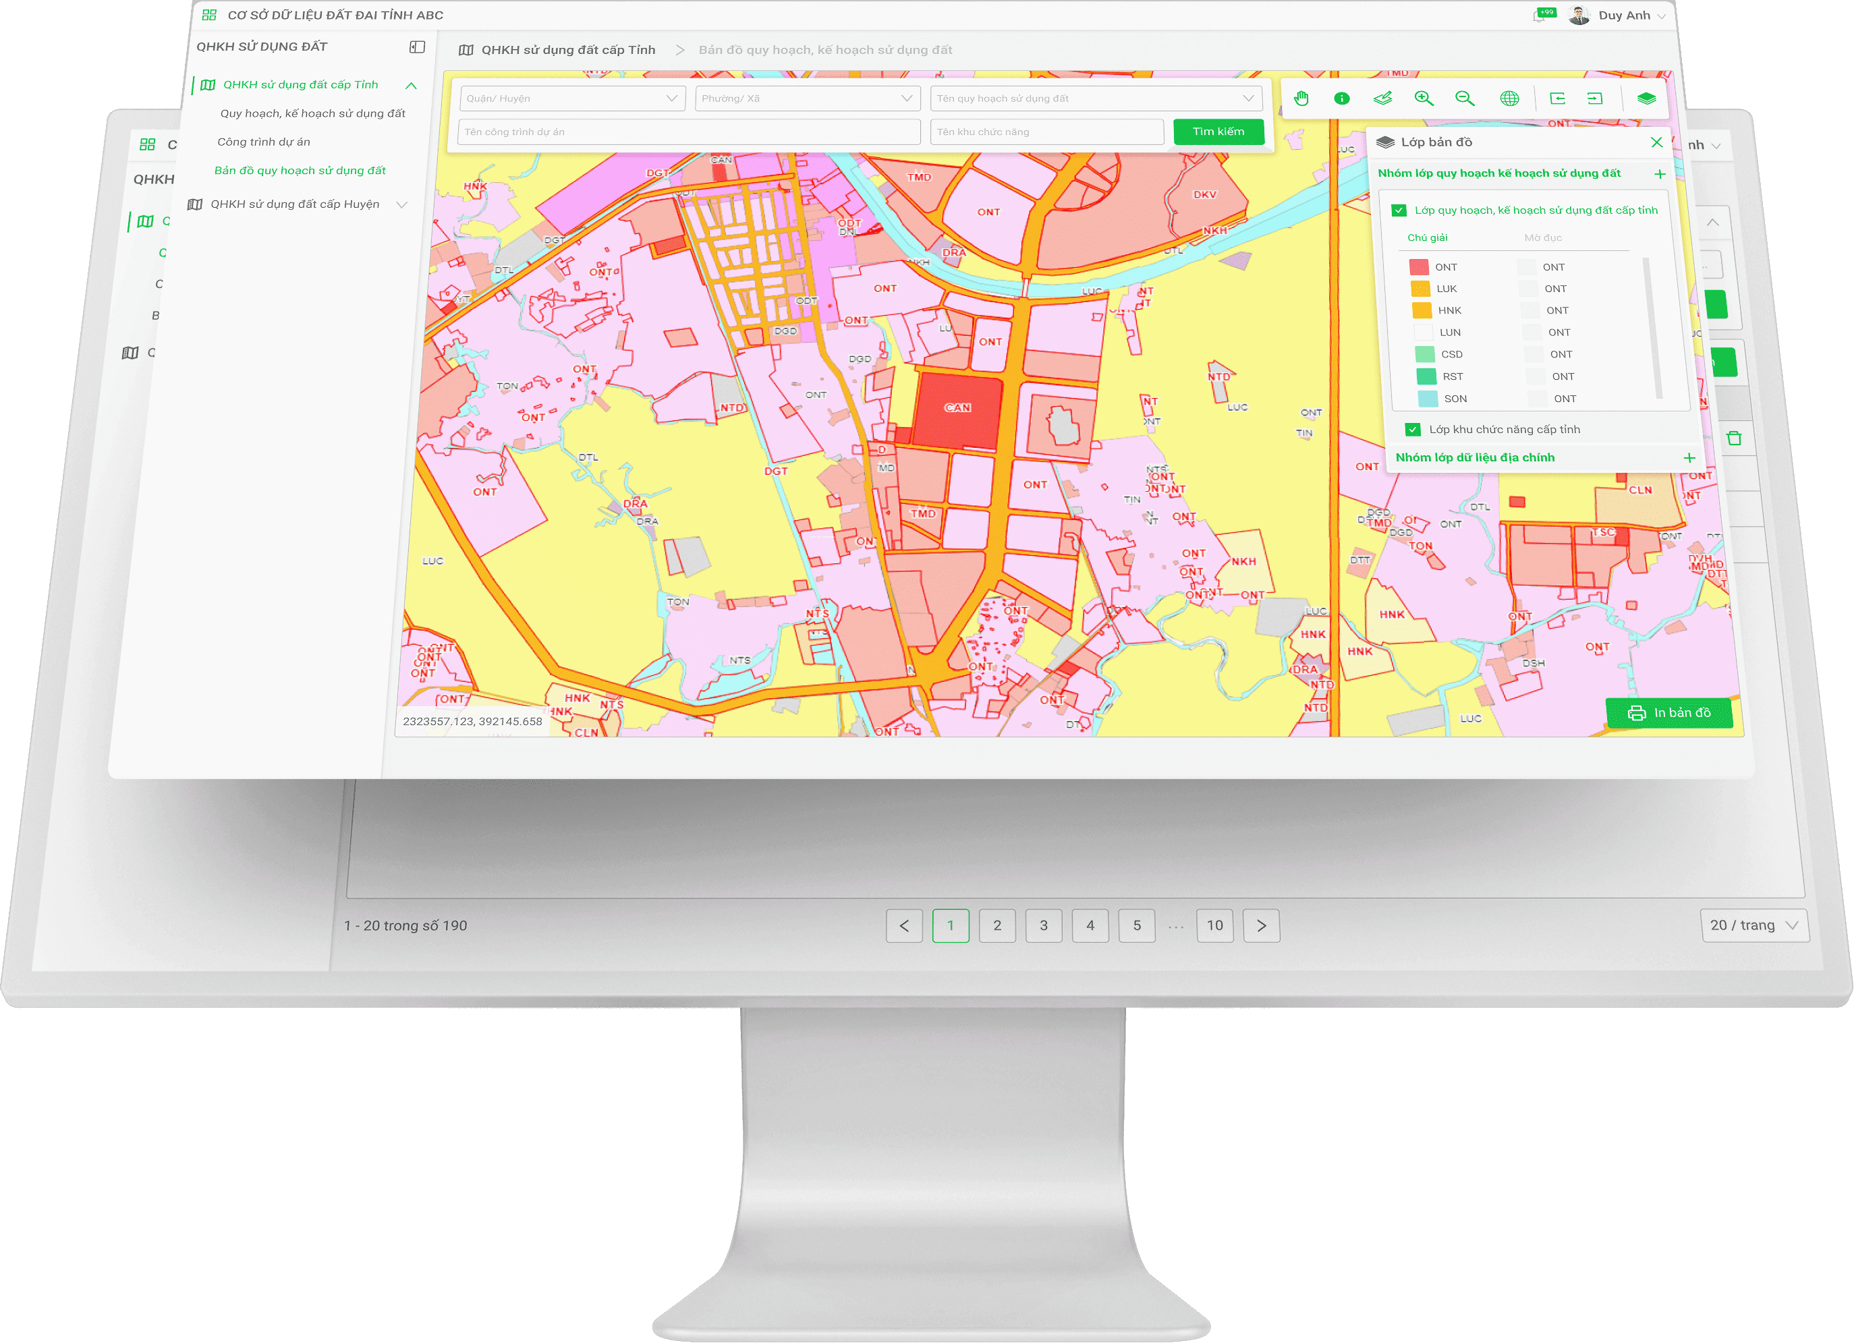Viewport: 1854px width, 1343px height.
Task: Click the edit layer pencil tool
Action: tap(1382, 99)
